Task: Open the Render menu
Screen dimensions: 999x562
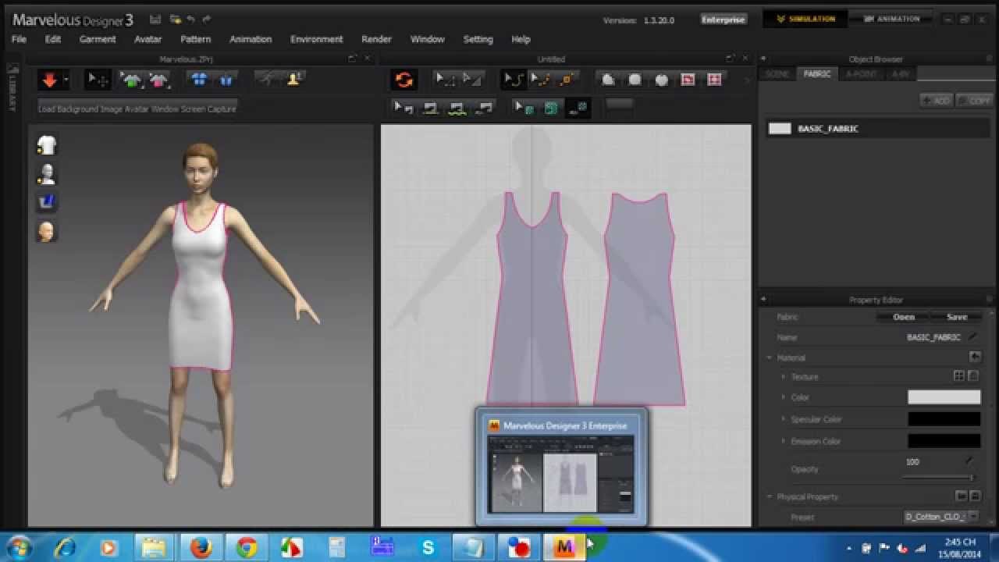Action: point(376,39)
